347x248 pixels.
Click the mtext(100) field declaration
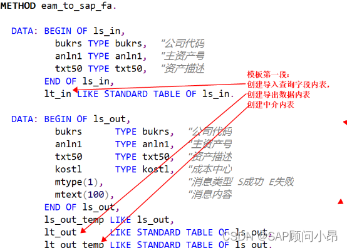(82, 195)
